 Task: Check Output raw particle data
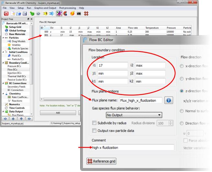pos(94,131)
